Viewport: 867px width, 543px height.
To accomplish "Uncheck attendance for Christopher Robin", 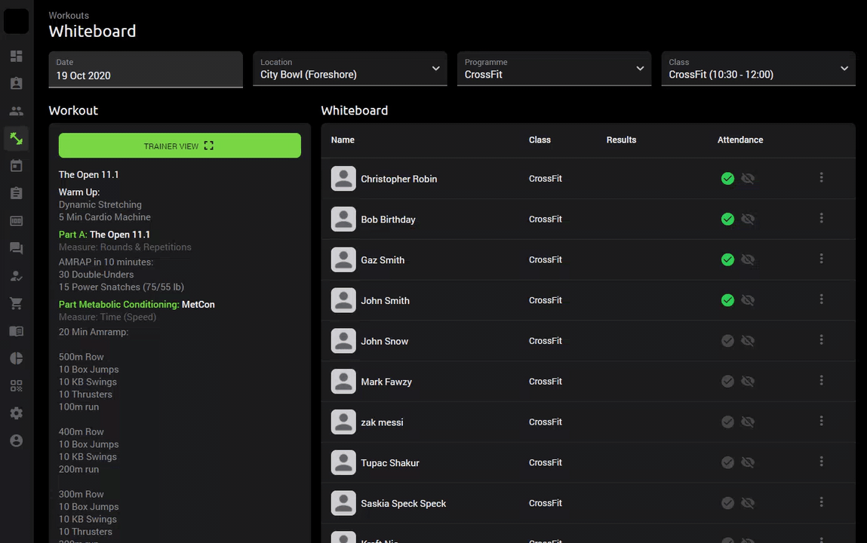I will [x=727, y=179].
